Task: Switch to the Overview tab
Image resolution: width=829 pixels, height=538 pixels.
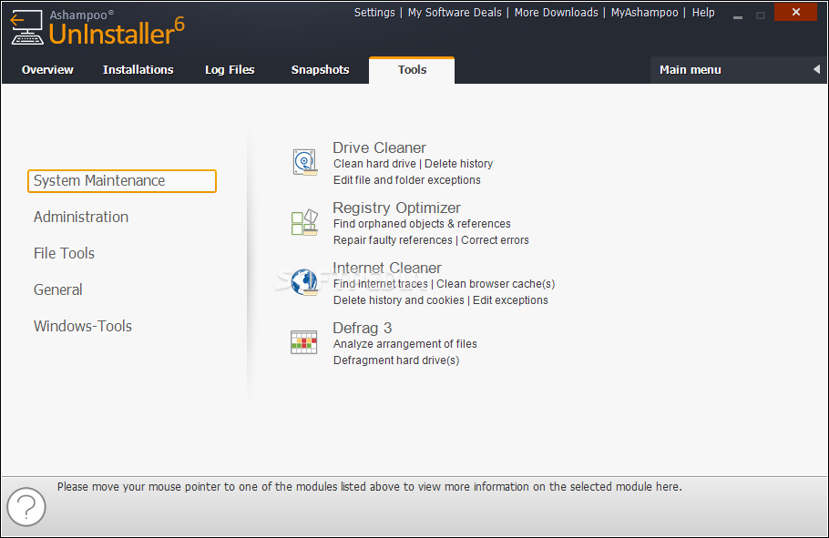Action: click(x=47, y=70)
